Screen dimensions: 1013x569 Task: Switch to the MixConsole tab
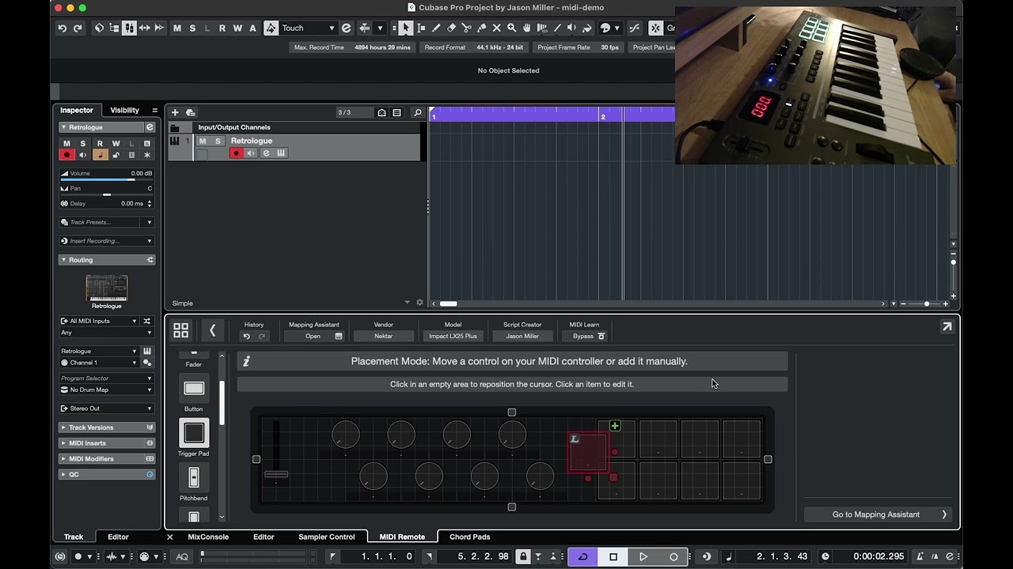point(208,537)
